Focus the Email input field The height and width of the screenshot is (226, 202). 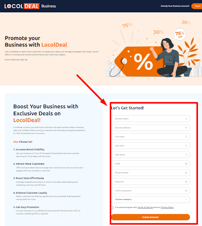click(x=150, y=164)
